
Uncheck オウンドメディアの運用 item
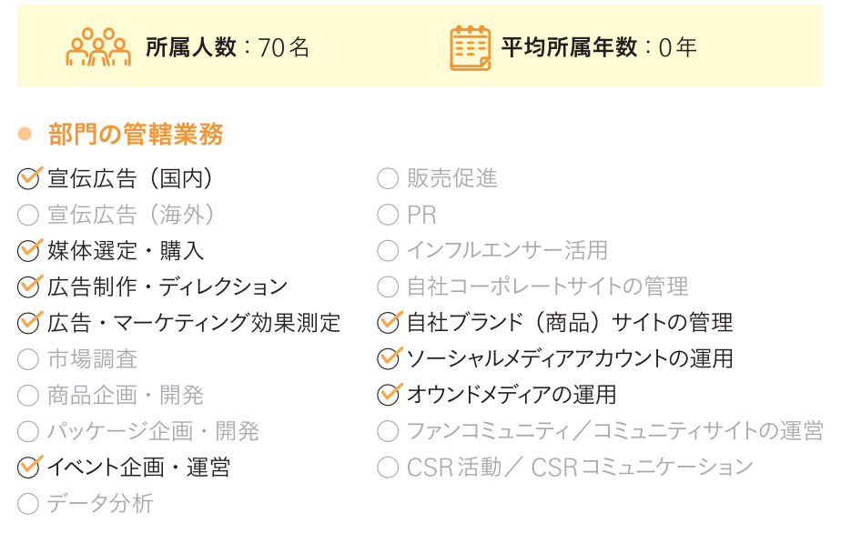(x=389, y=395)
